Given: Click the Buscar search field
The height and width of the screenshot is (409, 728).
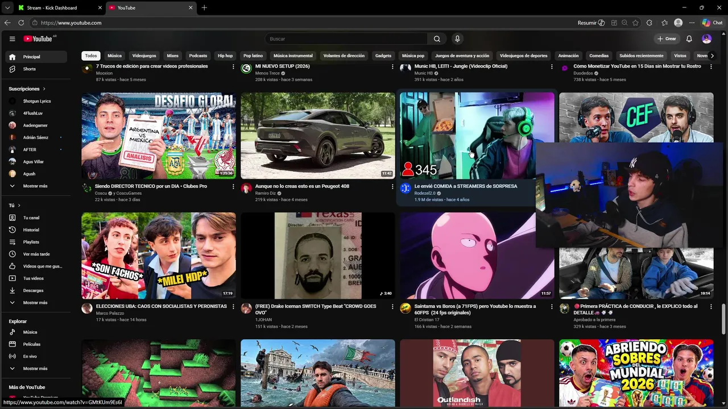Looking at the screenshot, I should tap(346, 39).
